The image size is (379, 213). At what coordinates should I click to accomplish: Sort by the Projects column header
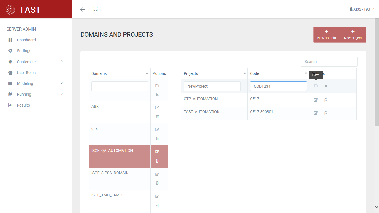point(214,73)
